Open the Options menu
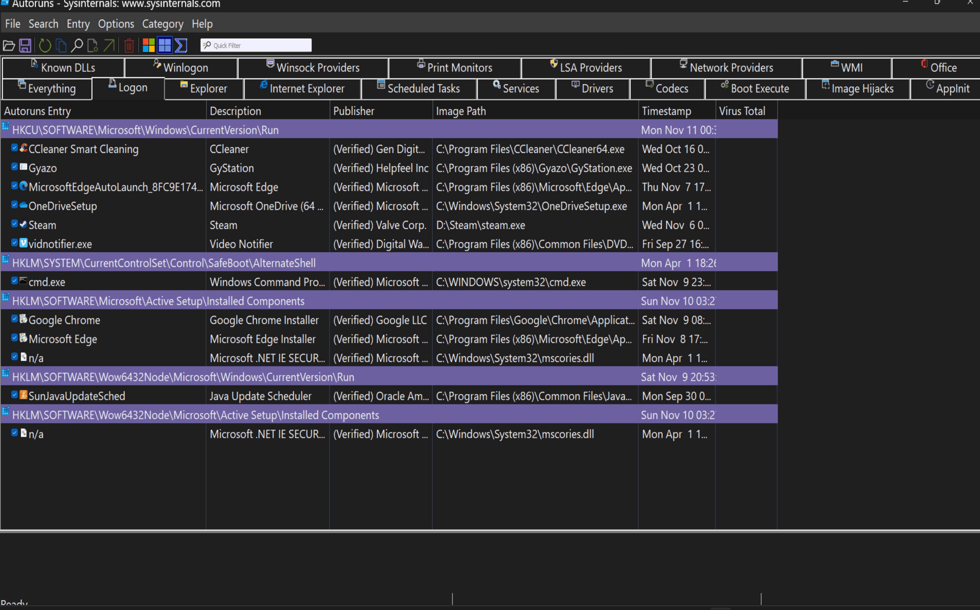Screen dimensions: 980x610 coord(116,24)
